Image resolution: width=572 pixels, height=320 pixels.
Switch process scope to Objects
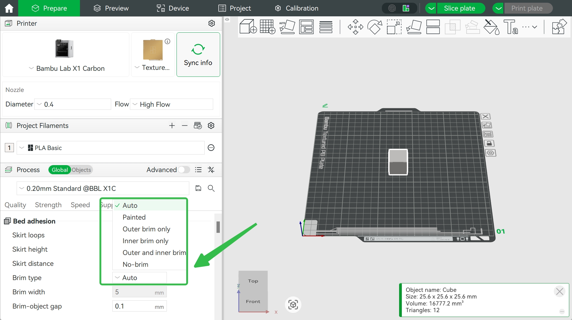pyautogui.click(x=81, y=170)
